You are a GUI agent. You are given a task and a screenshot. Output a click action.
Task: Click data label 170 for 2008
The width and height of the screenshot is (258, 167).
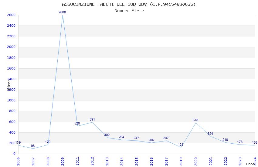pyautogui.click(x=48, y=142)
